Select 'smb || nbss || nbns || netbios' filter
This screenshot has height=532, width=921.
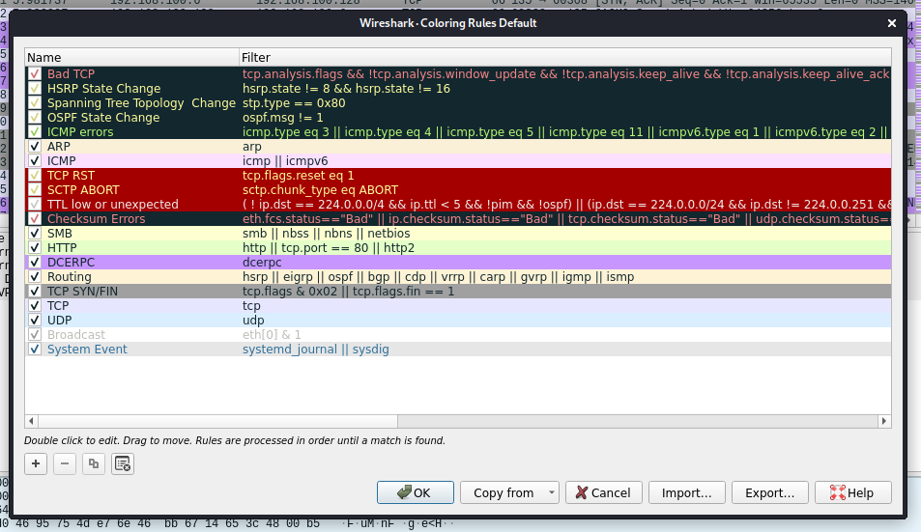[x=326, y=234]
